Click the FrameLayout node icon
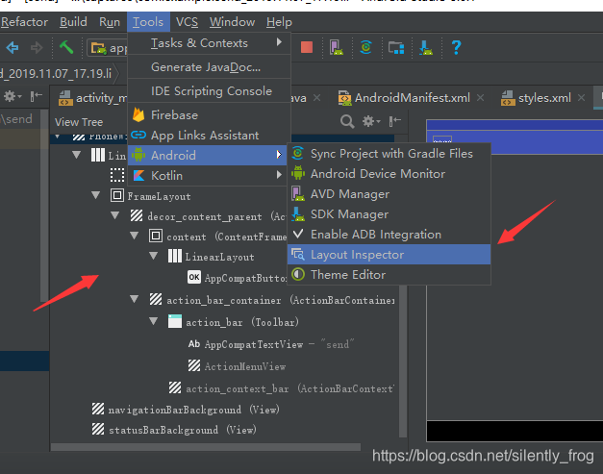 (117, 195)
